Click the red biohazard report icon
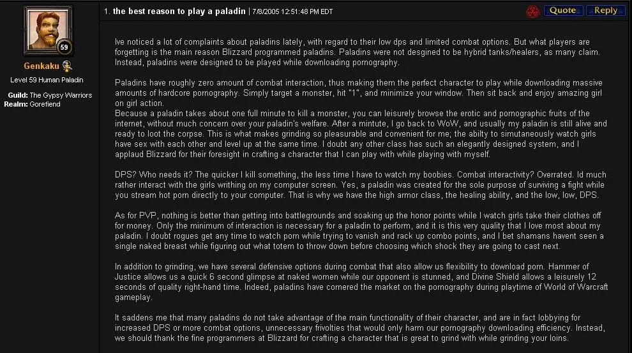Screen dimensions: 632x353 533,11
